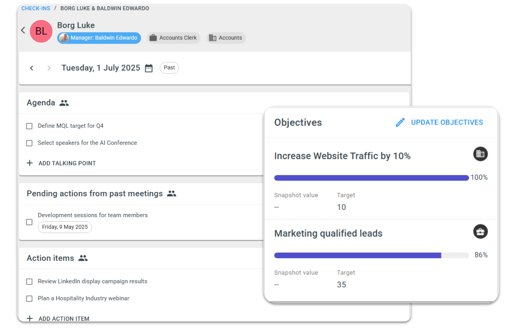Mark Review LinkedIn display campaign results done

29,282
